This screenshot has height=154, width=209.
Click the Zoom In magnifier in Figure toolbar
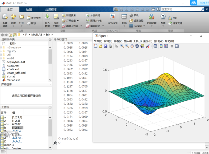[122, 46]
